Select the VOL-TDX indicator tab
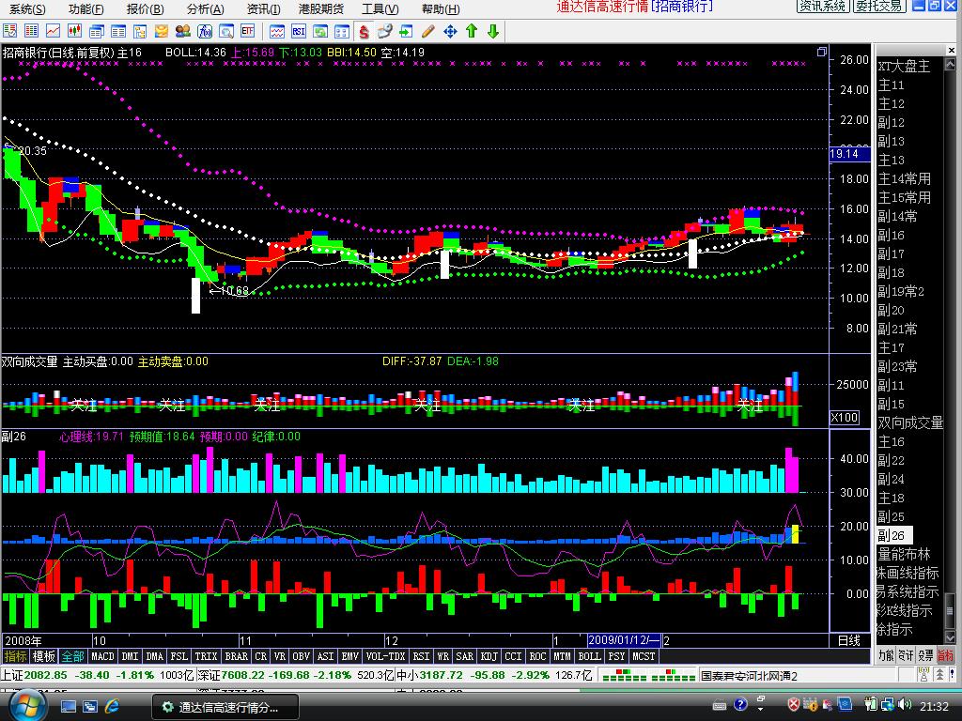This screenshot has height=721, width=962. click(385, 656)
